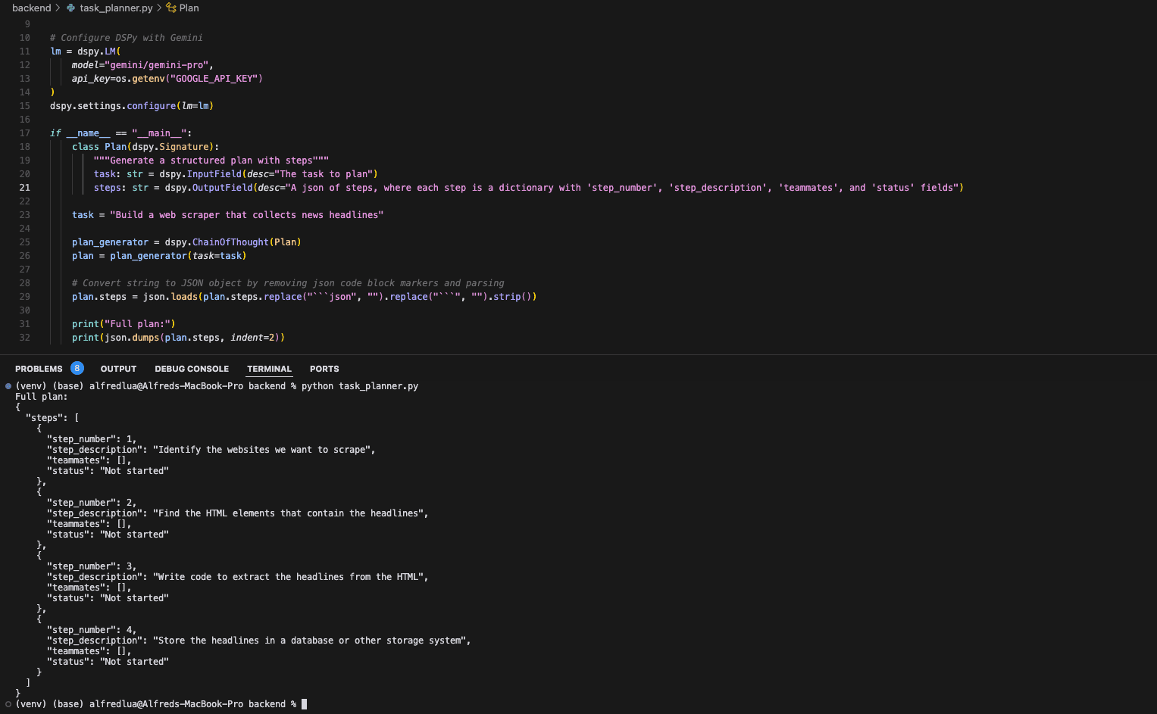This screenshot has height=714, width=1157.
Task: Click line number 18 in the gutter
Action: click(x=25, y=147)
